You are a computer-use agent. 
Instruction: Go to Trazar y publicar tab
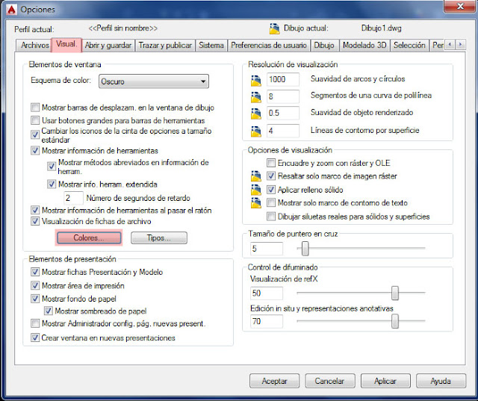(165, 46)
